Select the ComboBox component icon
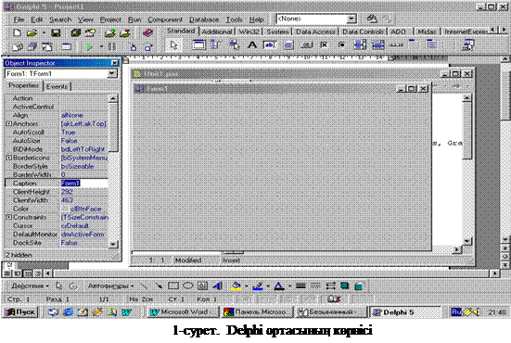The width and height of the screenshot is (511, 343). [x=377, y=44]
